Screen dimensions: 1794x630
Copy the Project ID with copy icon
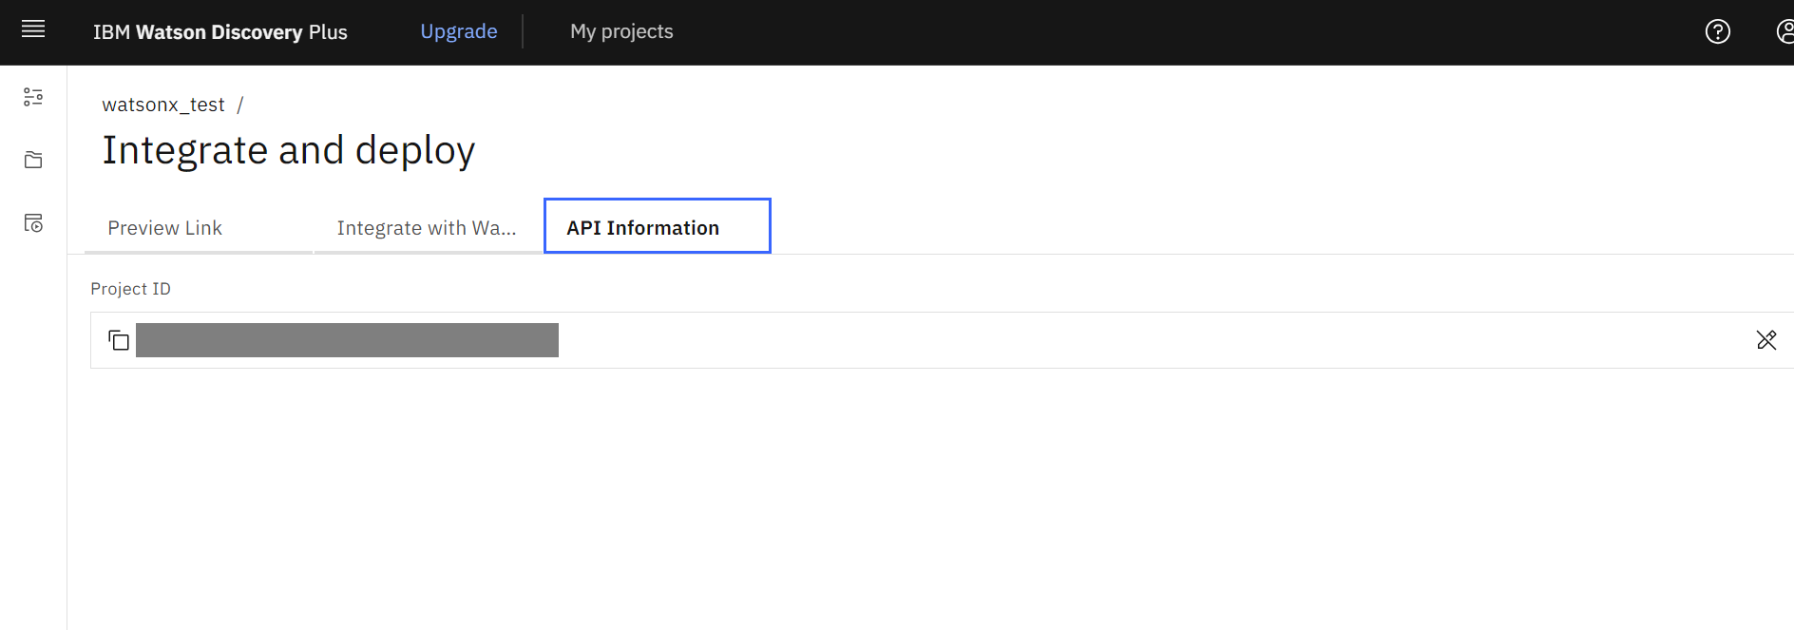tap(119, 340)
